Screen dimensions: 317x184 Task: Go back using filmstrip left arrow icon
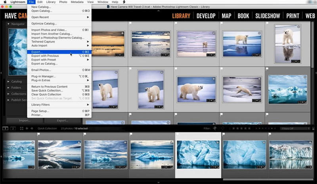27,128
